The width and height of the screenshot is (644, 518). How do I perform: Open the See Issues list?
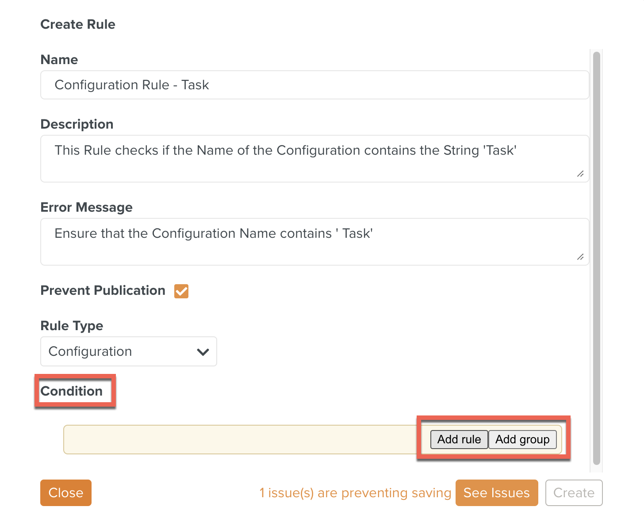(496, 492)
